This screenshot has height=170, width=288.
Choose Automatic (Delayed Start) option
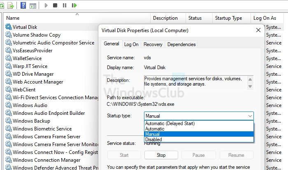coord(170,123)
